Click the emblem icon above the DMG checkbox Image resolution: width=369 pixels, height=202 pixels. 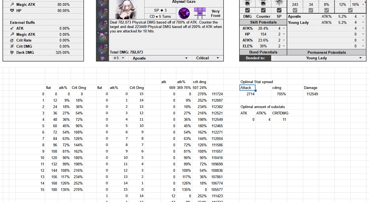(x=247, y=3)
